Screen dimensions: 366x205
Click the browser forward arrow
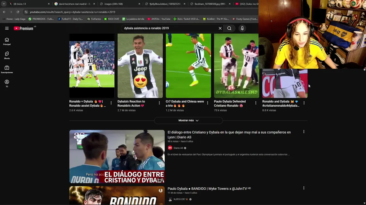point(11,12)
